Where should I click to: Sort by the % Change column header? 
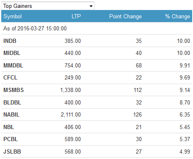click(x=178, y=16)
